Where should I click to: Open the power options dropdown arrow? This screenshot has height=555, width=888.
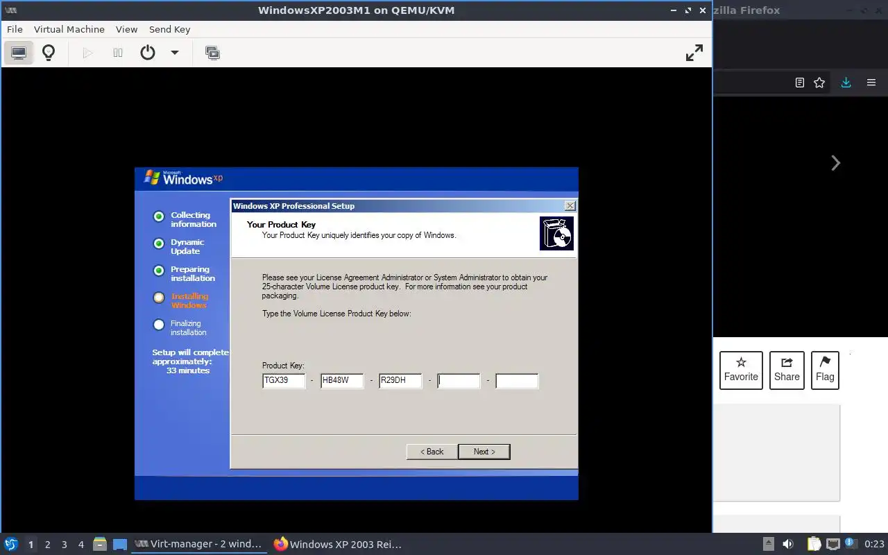click(175, 53)
